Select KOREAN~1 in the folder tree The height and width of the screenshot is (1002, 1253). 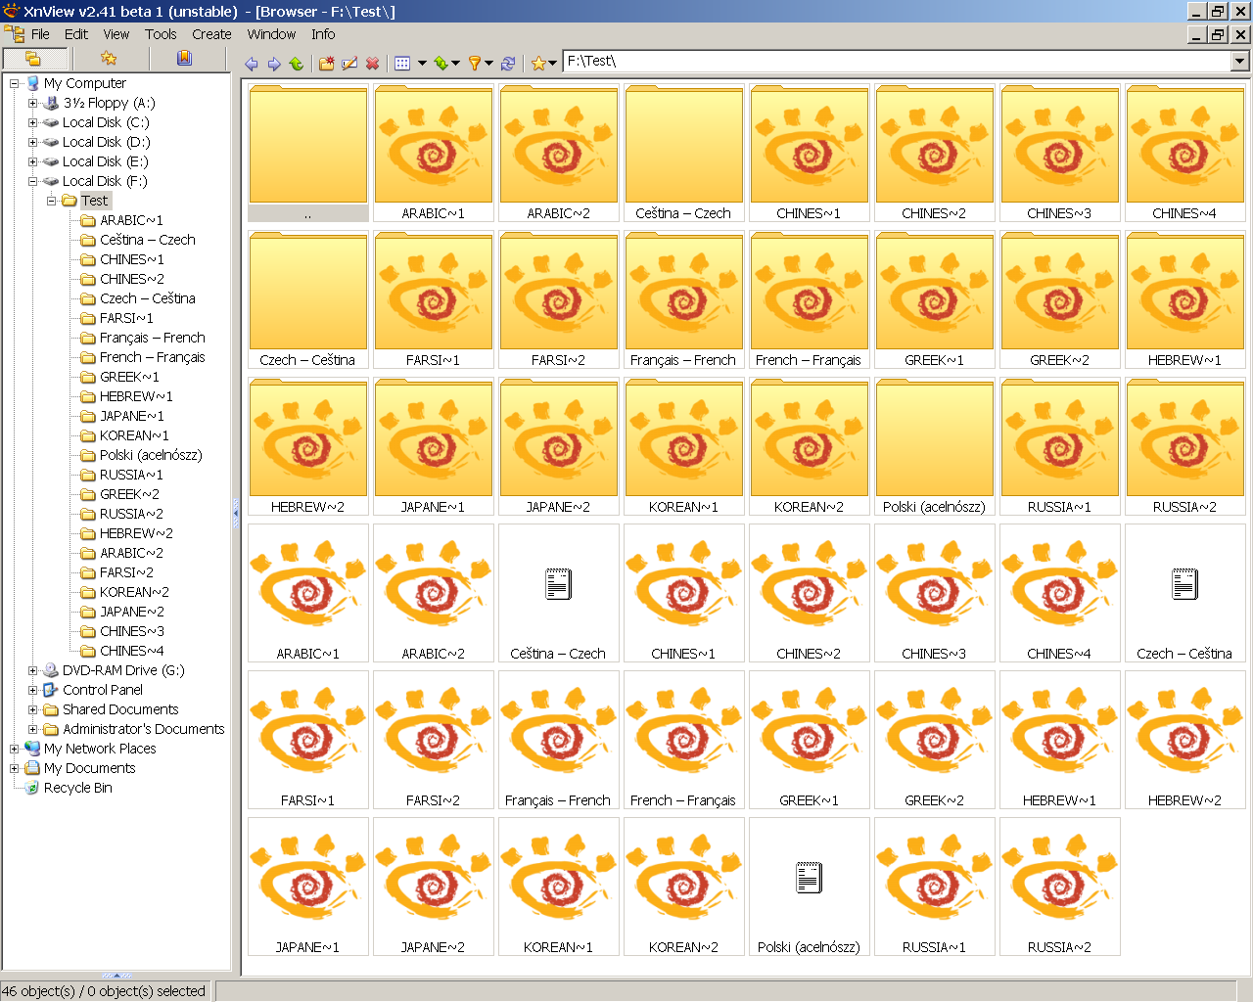(x=134, y=435)
